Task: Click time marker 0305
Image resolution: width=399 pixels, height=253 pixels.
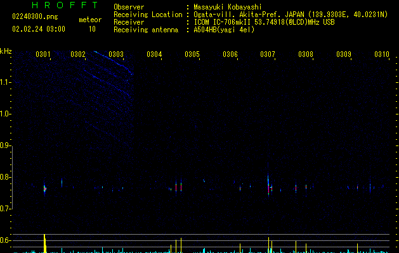Action: [192, 54]
